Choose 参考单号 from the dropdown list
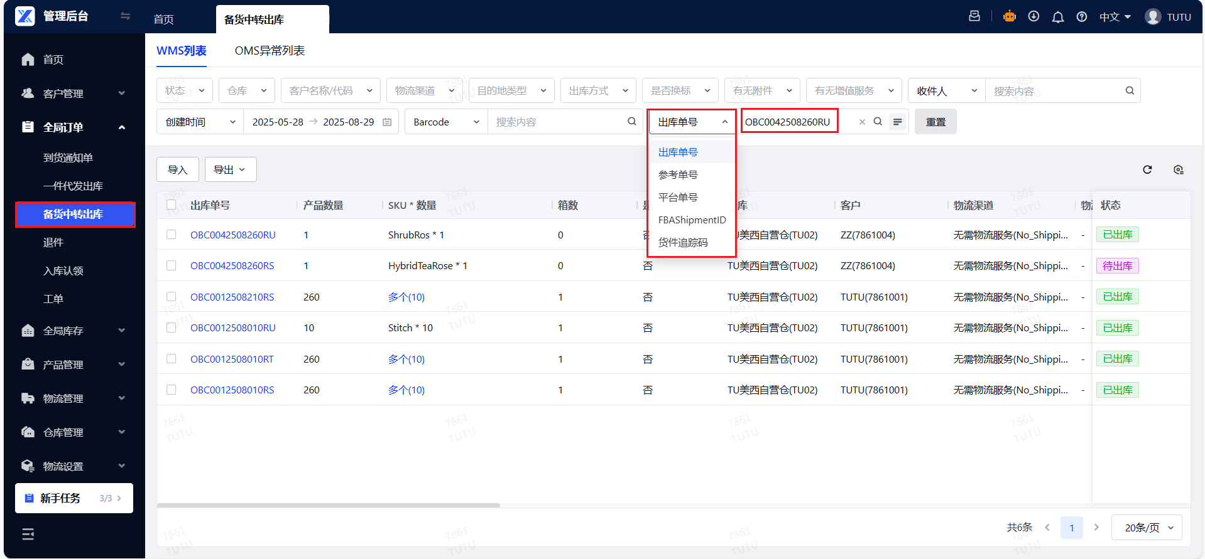Screen dimensions: 1205x559 [x=678, y=174]
